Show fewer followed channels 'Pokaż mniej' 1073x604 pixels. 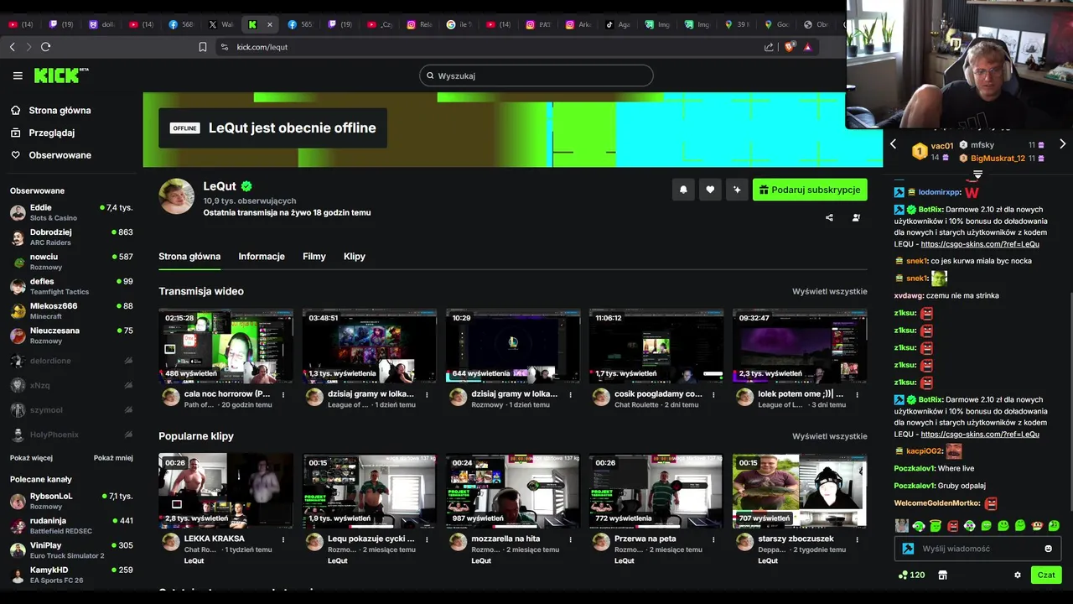click(x=113, y=458)
